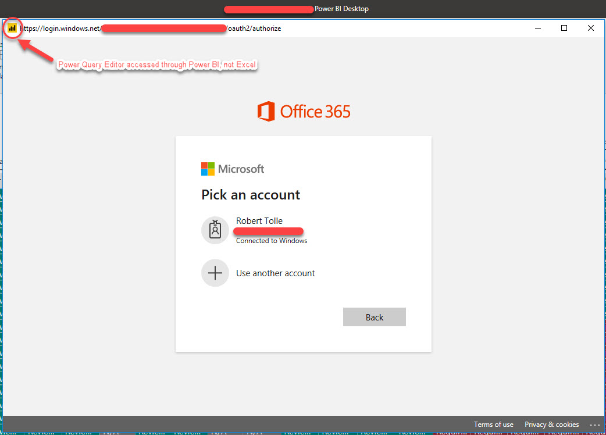Choose Use another account
The width and height of the screenshot is (606, 435).
tap(275, 273)
